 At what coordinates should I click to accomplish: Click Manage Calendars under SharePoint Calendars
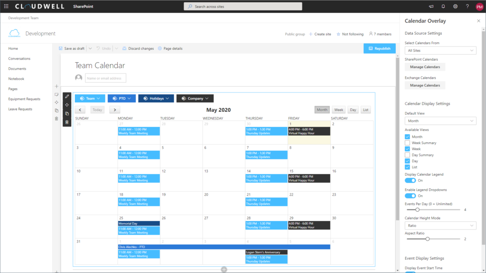click(x=425, y=67)
